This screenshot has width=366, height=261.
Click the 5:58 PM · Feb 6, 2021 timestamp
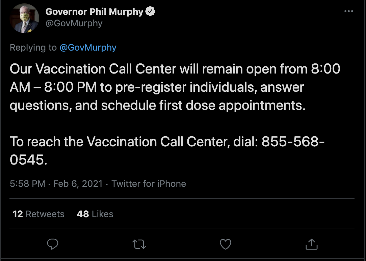[x=56, y=184]
